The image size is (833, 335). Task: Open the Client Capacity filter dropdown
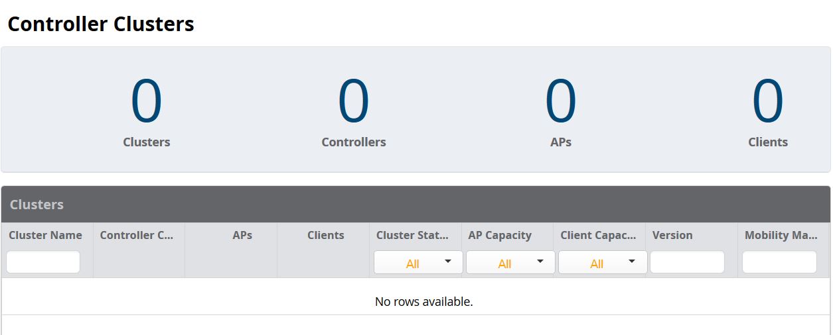[603, 262]
